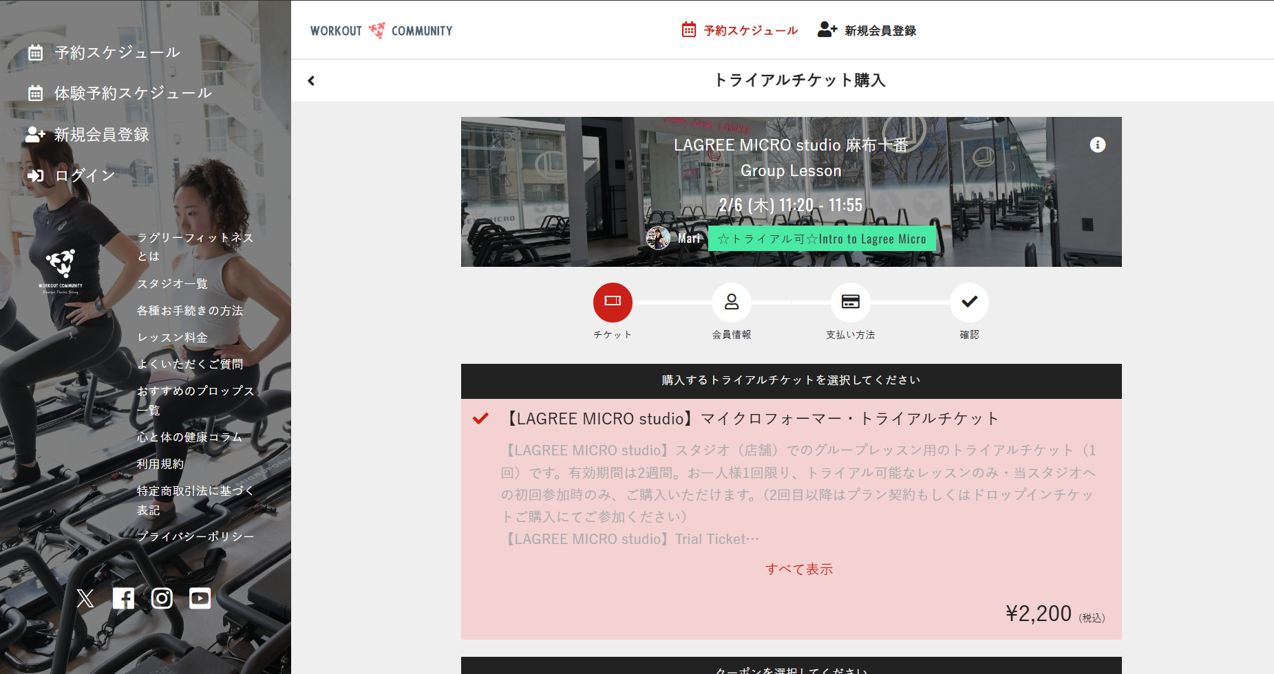
Task: Click the red ticket step icon
Action: pyautogui.click(x=613, y=303)
